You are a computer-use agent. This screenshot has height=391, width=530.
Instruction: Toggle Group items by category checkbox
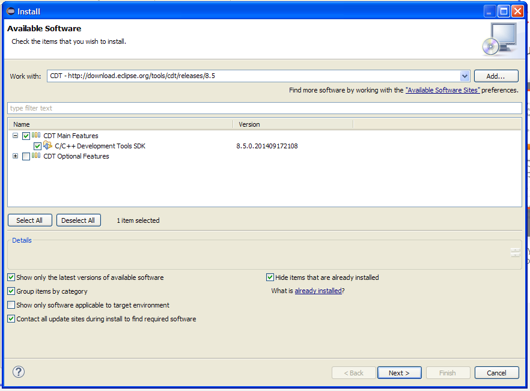click(x=11, y=291)
